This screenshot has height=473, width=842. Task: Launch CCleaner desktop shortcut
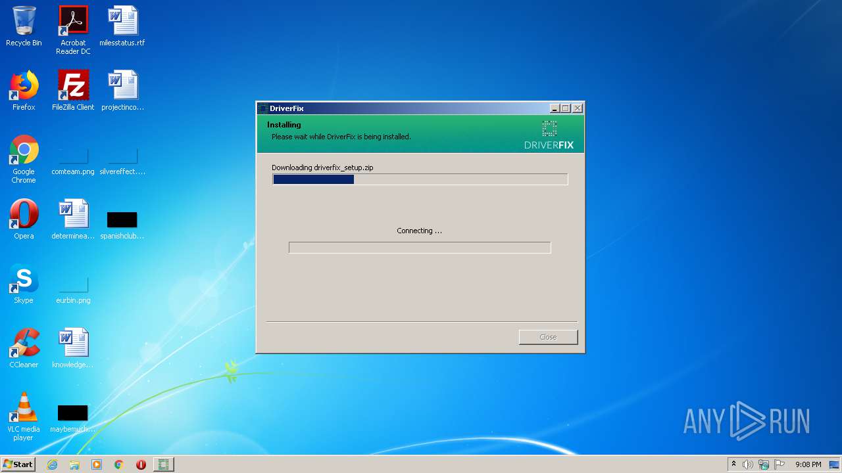pyautogui.click(x=24, y=348)
